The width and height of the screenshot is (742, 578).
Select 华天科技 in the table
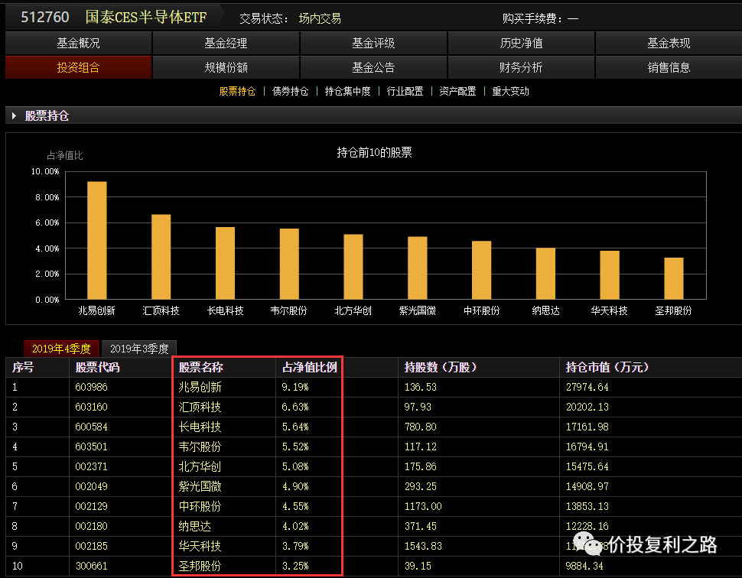[200, 546]
